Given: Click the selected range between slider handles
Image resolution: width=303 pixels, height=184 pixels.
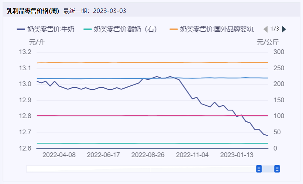Looking at the screenshot, I should coord(268,169).
